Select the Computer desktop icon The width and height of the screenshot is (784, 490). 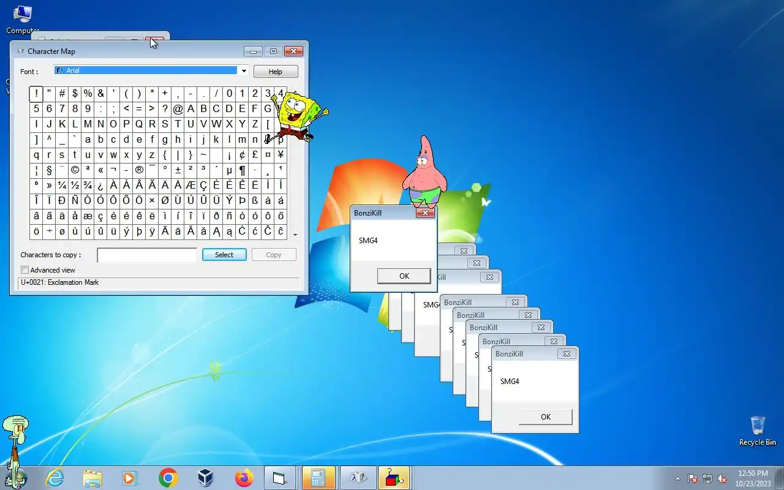(x=23, y=20)
